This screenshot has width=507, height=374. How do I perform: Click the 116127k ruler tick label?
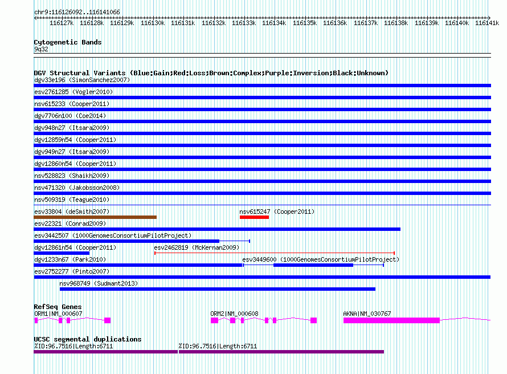click(x=62, y=23)
